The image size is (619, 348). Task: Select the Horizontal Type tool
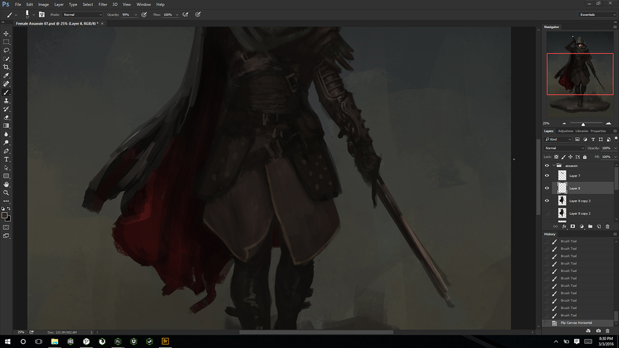pyautogui.click(x=6, y=159)
